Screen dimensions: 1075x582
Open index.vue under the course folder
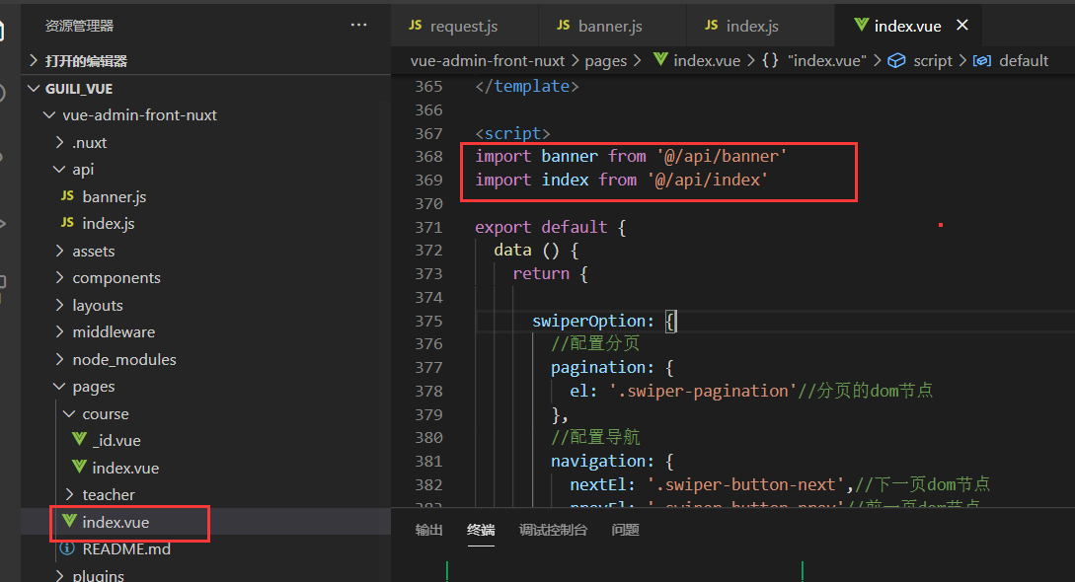coord(124,468)
